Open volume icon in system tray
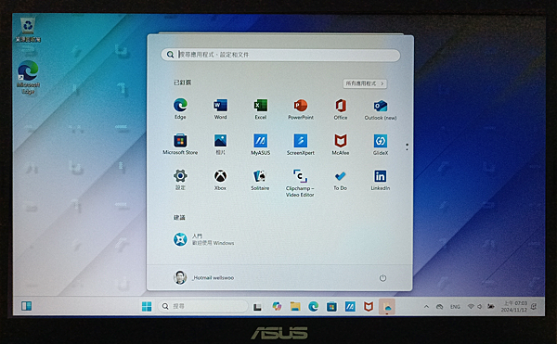 click(x=480, y=306)
